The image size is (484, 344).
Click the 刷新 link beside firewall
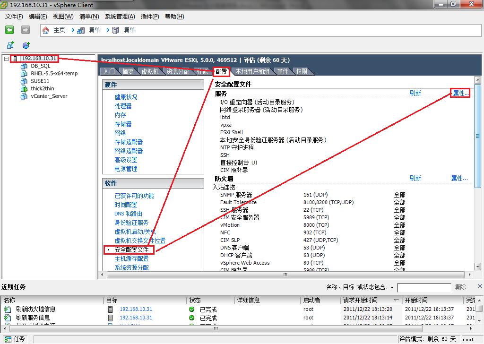click(x=415, y=179)
